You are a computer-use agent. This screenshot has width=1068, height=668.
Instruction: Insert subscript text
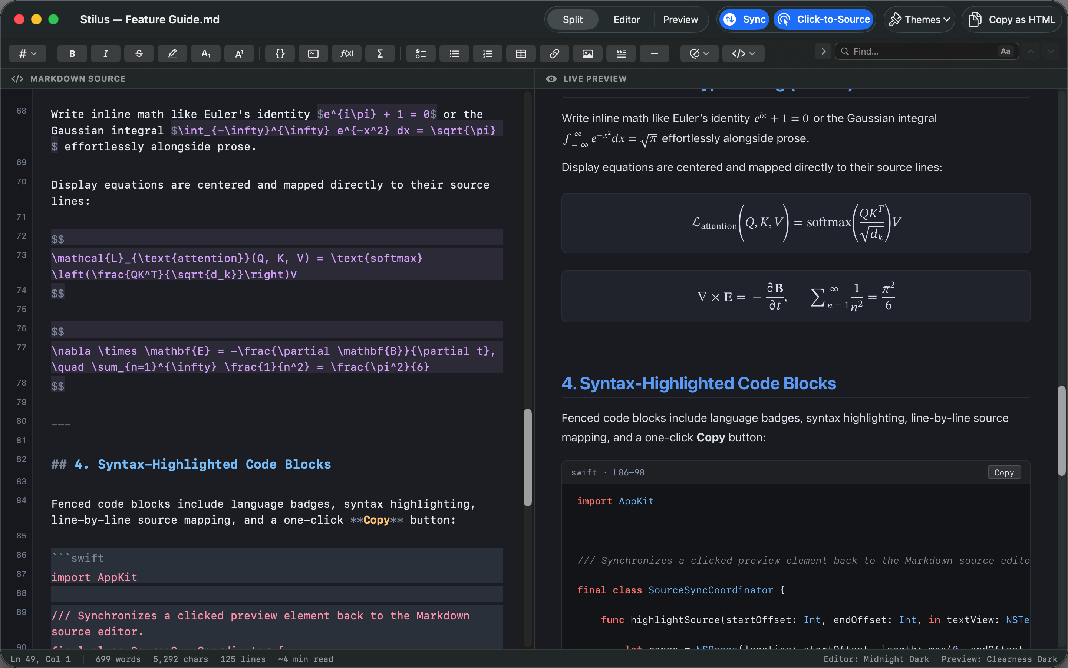tap(206, 53)
